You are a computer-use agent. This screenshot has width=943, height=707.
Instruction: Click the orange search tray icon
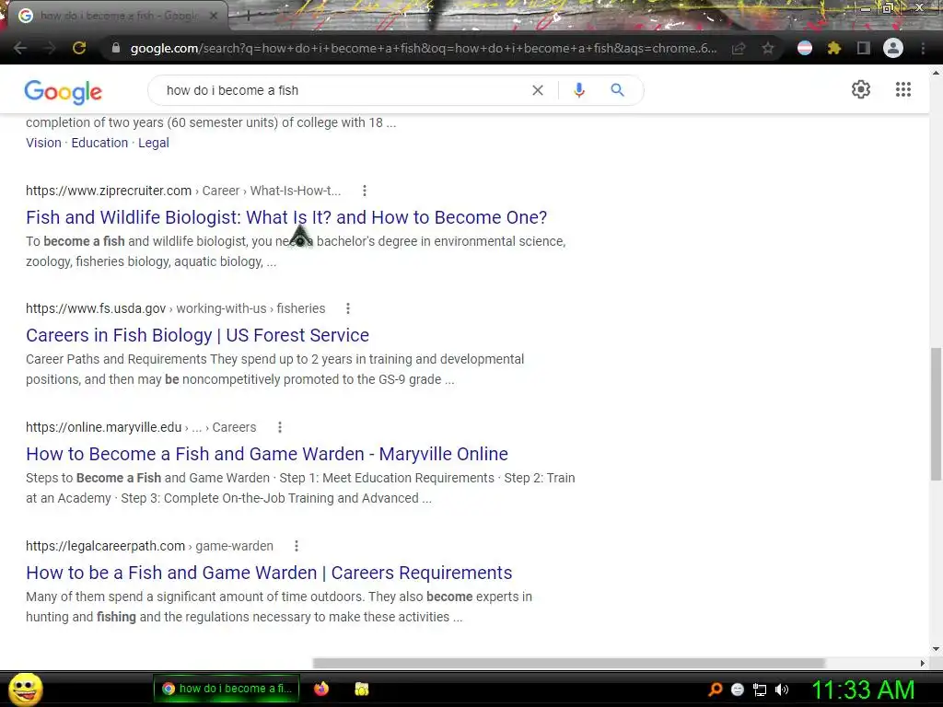[x=715, y=690]
